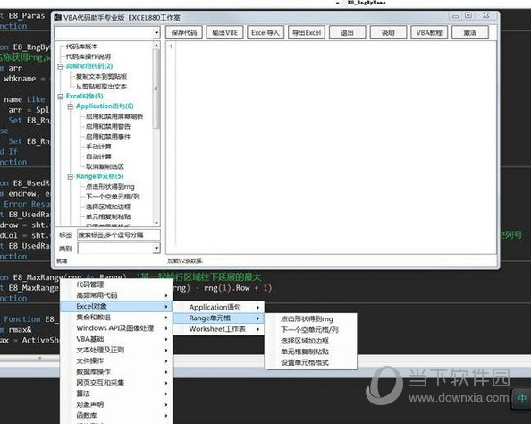Collapse the Application语句(6) tree node
This screenshot has width=531, height=424.
tap(70, 106)
